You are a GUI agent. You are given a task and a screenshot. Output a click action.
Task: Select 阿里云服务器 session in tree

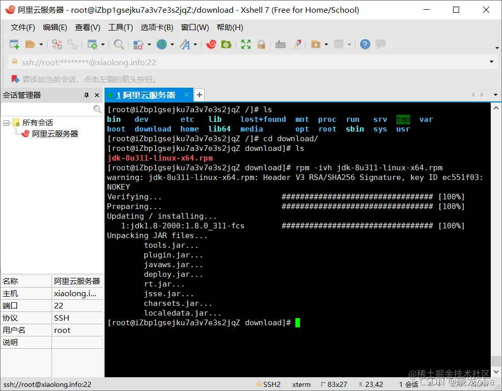pos(55,134)
